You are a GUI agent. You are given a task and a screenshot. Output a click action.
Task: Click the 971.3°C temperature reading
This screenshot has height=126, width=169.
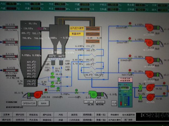pos(31,77)
